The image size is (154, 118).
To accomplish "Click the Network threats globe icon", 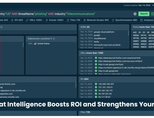I will pyautogui.click(x=85, y=20).
